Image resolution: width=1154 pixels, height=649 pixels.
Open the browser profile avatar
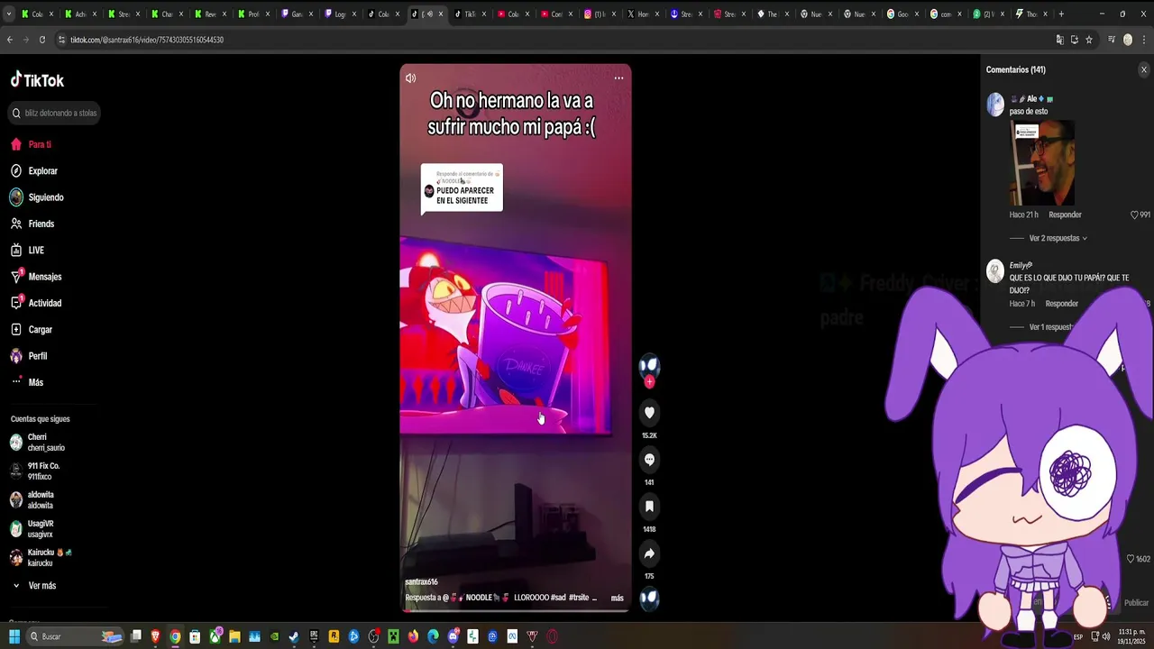[1128, 40]
